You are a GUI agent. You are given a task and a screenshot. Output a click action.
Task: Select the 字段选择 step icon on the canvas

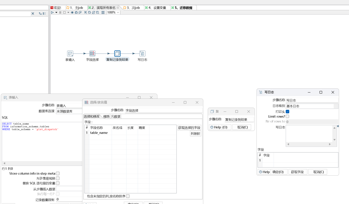point(92,54)
